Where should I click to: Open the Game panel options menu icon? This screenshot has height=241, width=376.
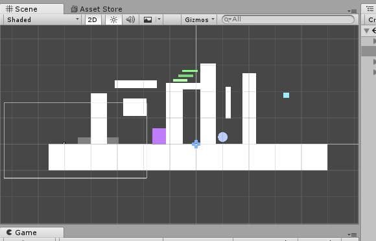352,235
